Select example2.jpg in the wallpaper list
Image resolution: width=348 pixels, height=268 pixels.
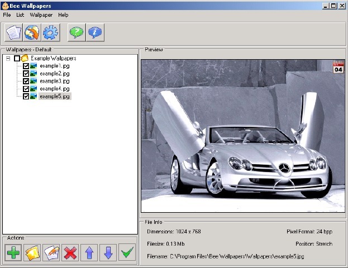[x=54, y=74]
